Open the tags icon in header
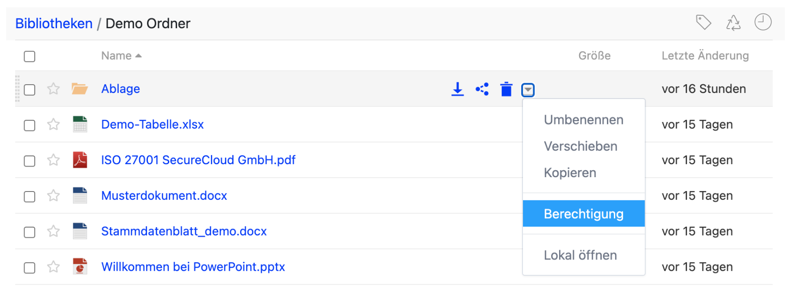Viewport: 790px width, 303px height. pos(703,22)
